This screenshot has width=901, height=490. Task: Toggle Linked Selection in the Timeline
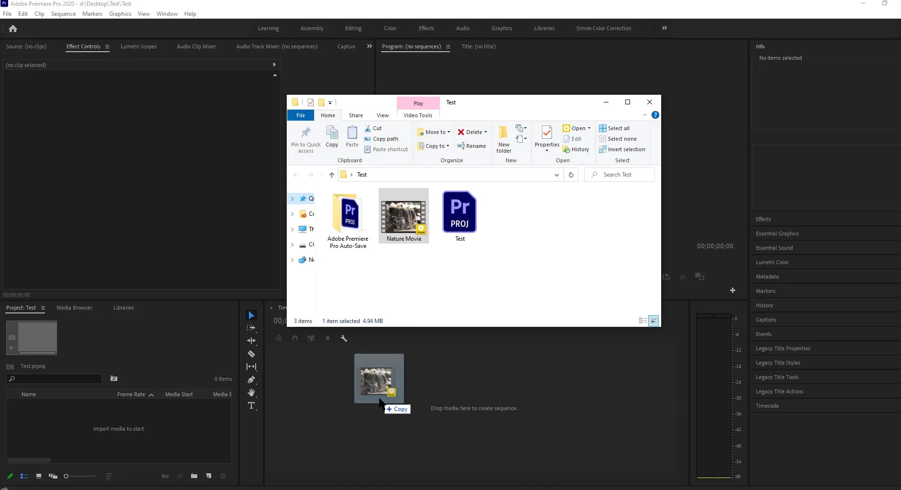[x=311, y=338]
